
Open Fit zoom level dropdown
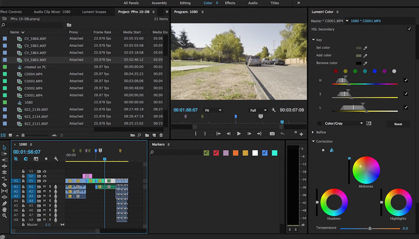coord(213,111)
